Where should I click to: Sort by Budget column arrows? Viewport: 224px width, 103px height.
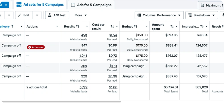(x=135, y=26)
